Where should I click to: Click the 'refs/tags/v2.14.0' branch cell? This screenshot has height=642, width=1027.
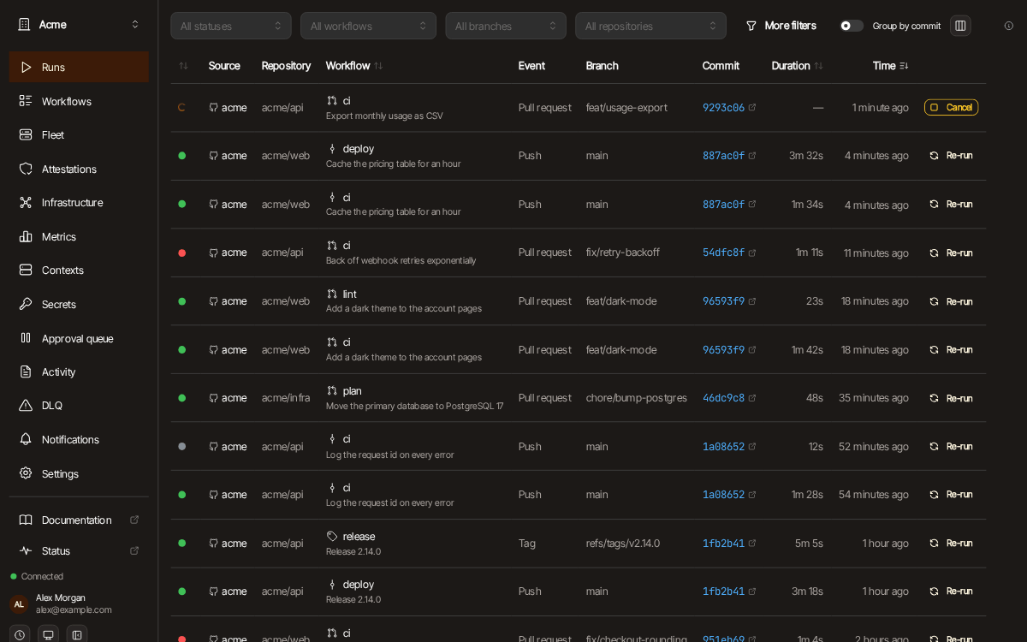623,543
